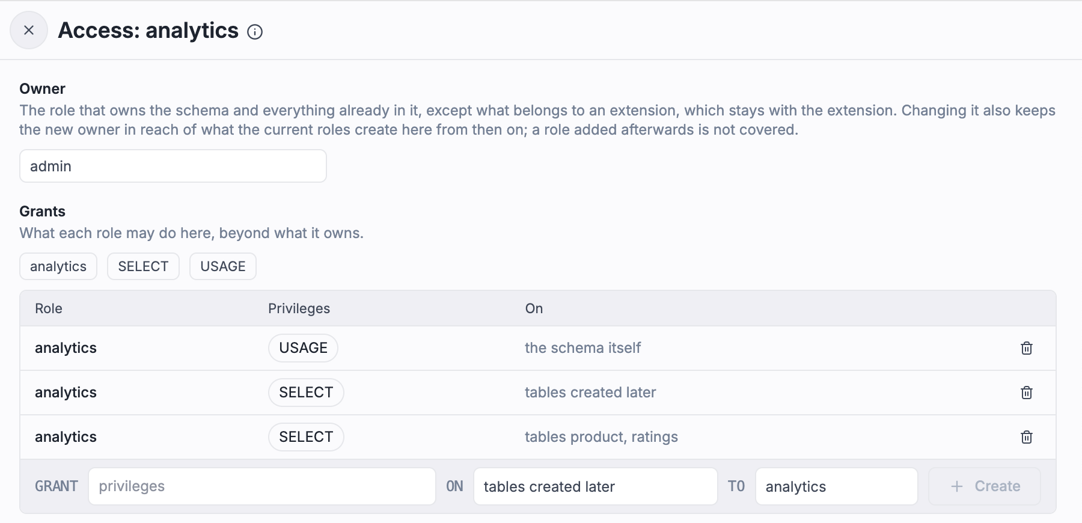
Task: Click the analytics role in the USAGE row
Action: pos(66,348)
